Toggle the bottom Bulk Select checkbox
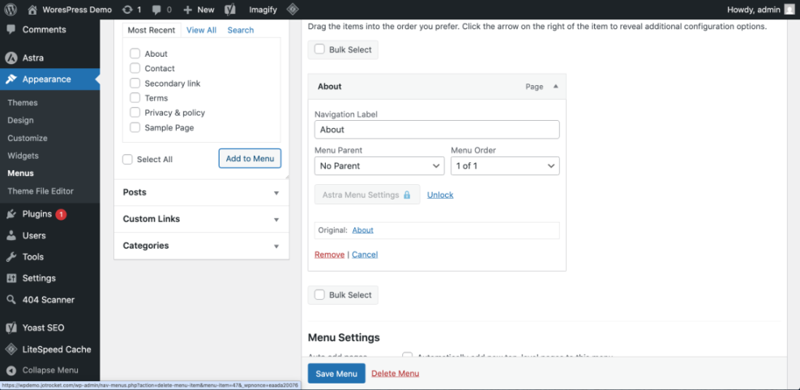The width and height of the screenshot is (800, 390). pos(319,294)
